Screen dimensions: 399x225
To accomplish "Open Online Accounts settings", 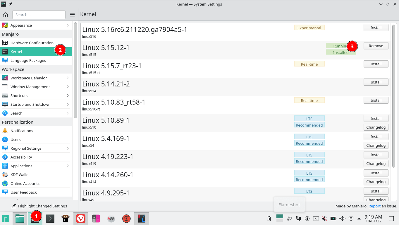I will point(36,183).
